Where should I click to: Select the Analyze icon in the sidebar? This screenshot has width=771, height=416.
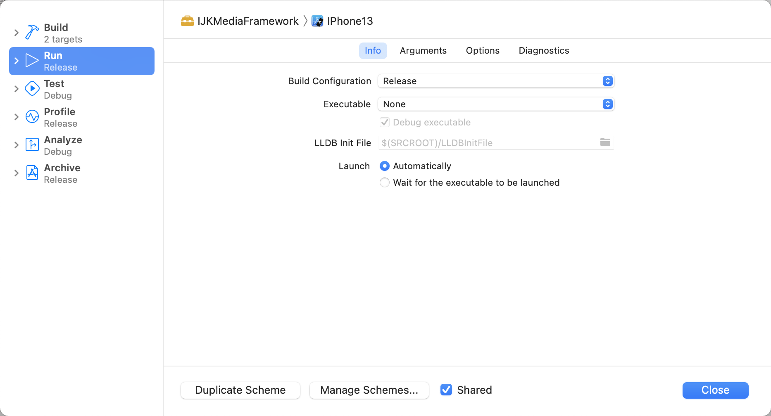(32, 144)
